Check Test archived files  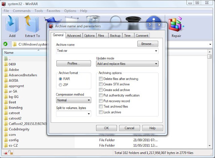point(101,106)
